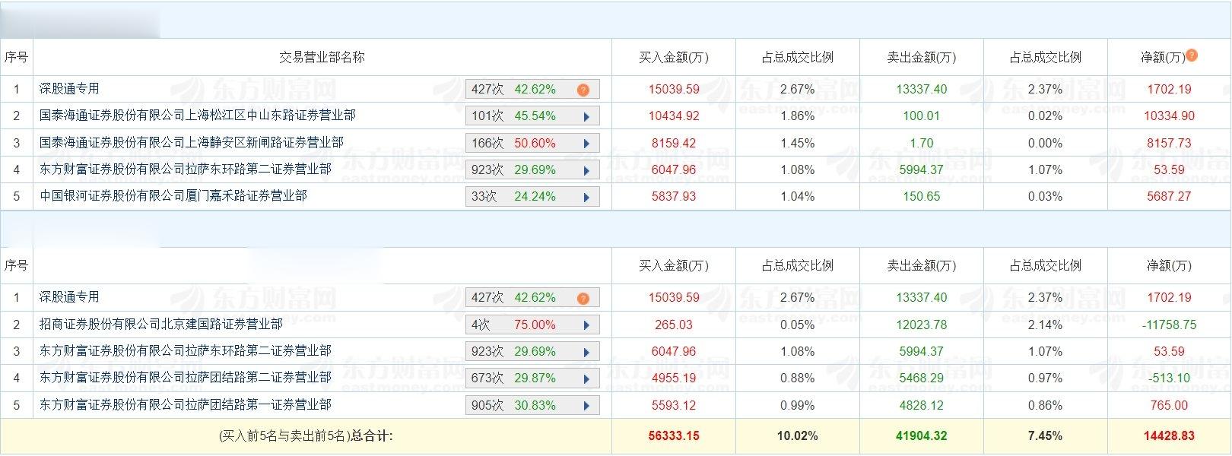Open arrow next to 33次 24.24%

[x=586, y=197]
